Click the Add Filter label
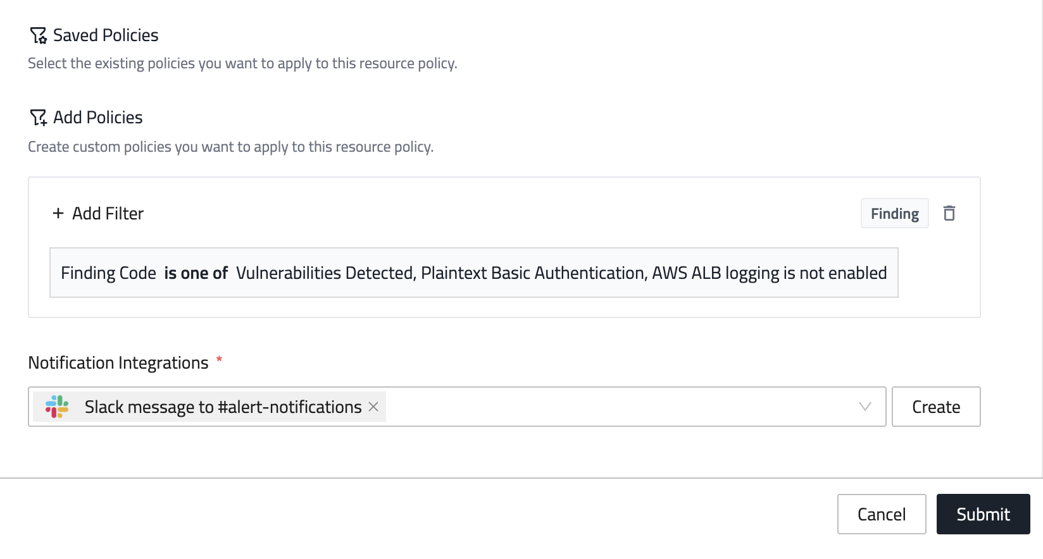The image size is (1043, 559). 108,214
